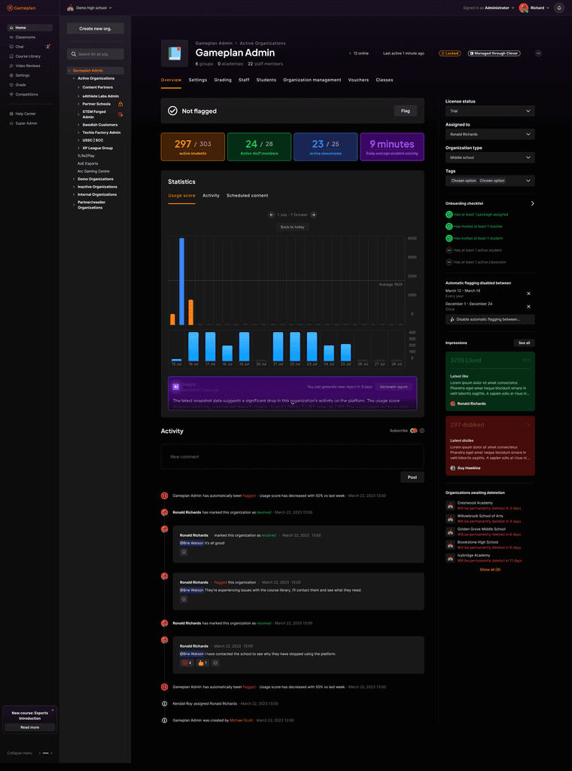The image size is (572, 771).
Task: Click the Gameplan logo icon
Action: click(x=10, y=8)
